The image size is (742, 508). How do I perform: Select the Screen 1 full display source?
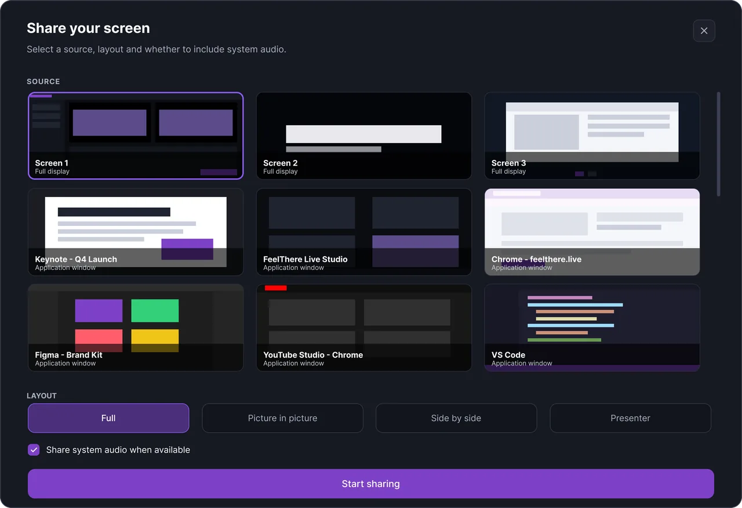pos(136,136)
